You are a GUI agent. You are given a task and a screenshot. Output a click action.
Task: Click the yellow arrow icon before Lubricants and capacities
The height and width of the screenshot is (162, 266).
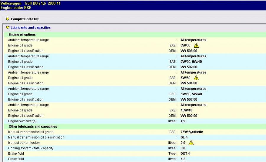tap(8, 28)
